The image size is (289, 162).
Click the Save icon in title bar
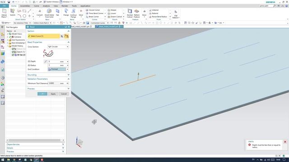point(9,2)
